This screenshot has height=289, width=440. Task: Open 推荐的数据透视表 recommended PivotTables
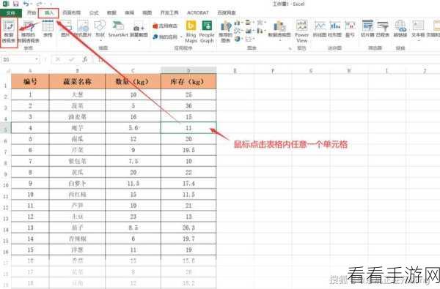pyautogui.click(x=28, y=31)
